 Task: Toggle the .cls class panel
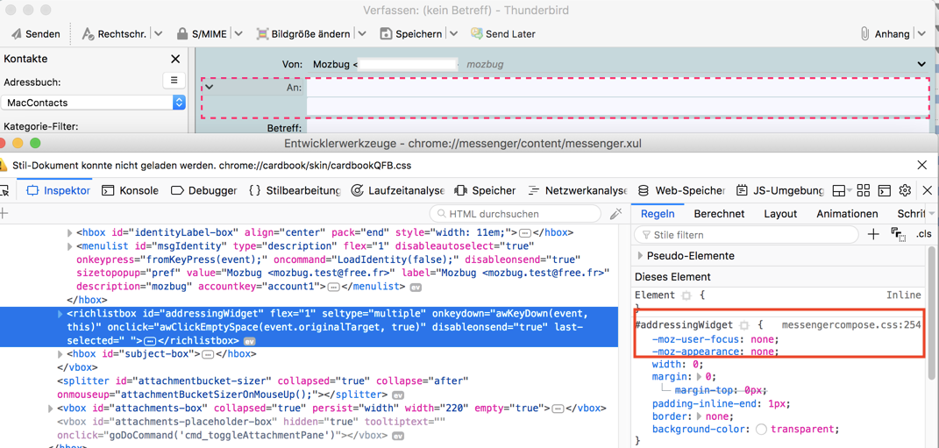pos(923,235)
